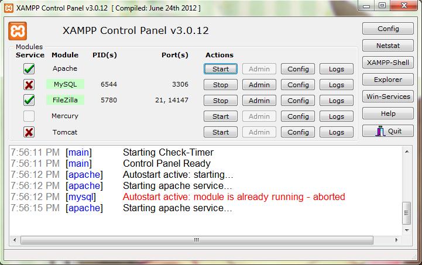Click the log scroll down arrow
Viewport: 422px width, 265px height.
[x=407, y=230]
